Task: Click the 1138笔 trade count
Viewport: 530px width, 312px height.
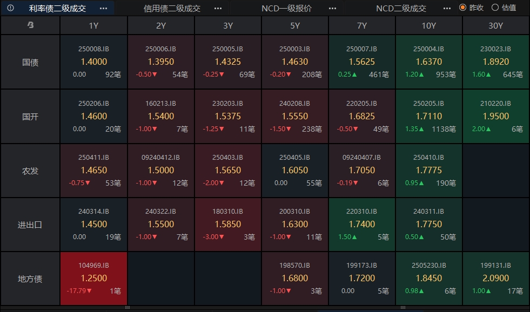Action: 444,129
